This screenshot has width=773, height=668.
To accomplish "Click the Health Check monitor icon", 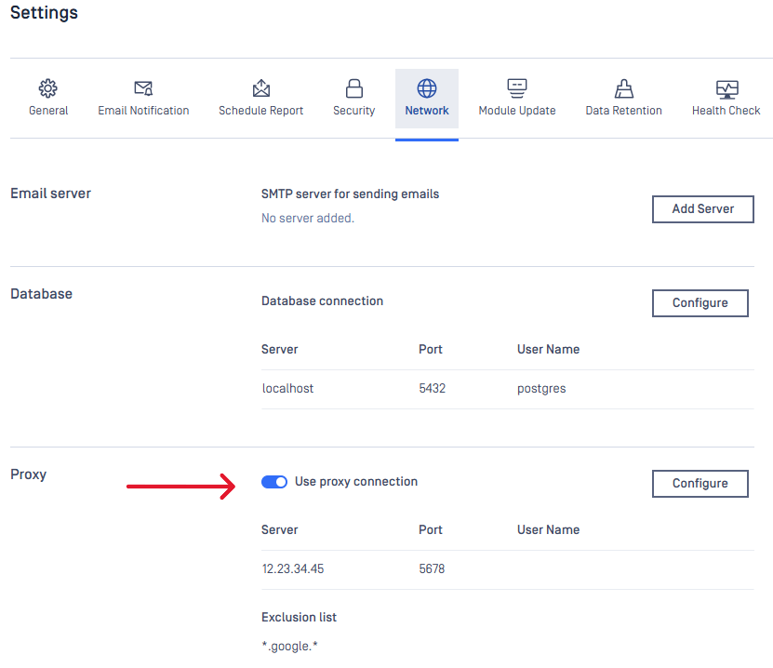I will click(x=726, y=88).
